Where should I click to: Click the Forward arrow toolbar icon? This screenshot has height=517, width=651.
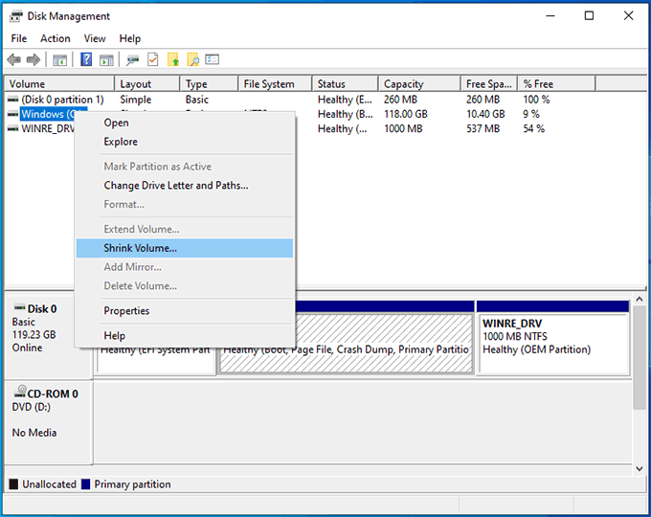(x=34, y=60)
